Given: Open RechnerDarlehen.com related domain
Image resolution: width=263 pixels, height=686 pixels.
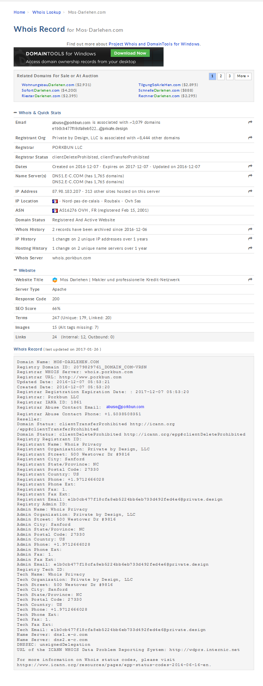Looking at the screenshot, I should point(159,96).
